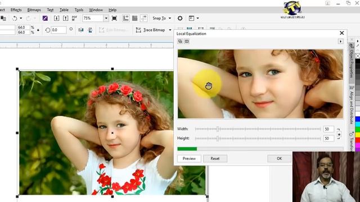Open the Bitmaps menu
The width and height of the screenshot is (360, 202).
click(x=34, y=10)
